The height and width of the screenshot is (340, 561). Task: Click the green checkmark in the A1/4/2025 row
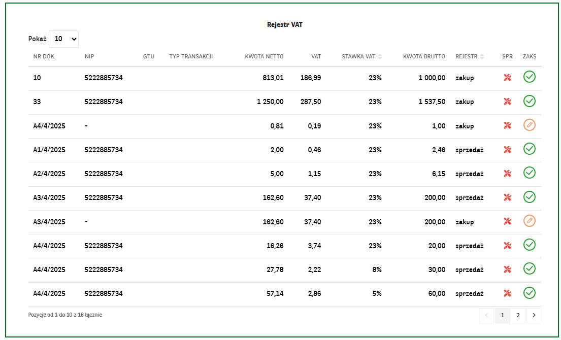point(529,149)
